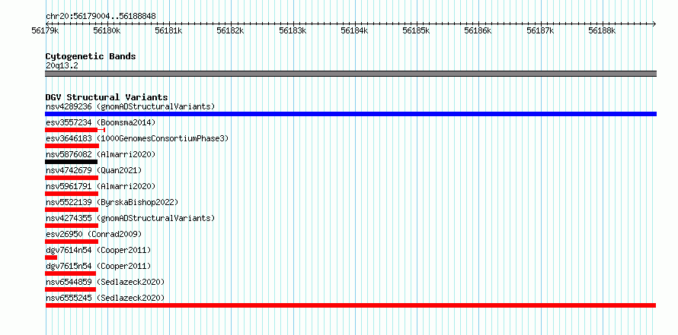Click the long red nsv6555245 bar
Screen dimensions: 678x335
(350, 305)
